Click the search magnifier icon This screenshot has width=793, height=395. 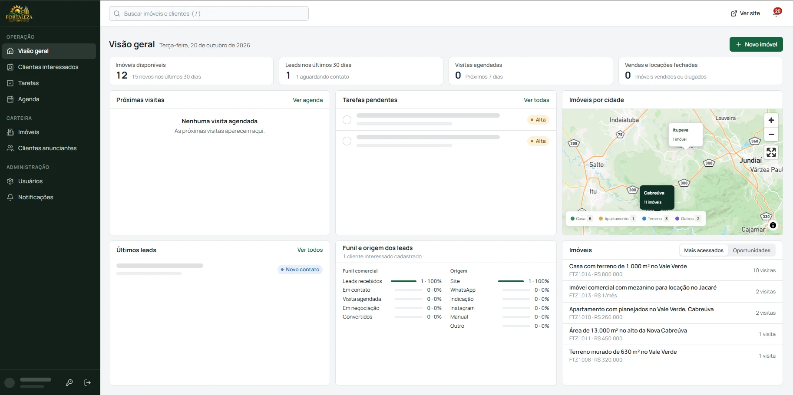click(117, 13)
